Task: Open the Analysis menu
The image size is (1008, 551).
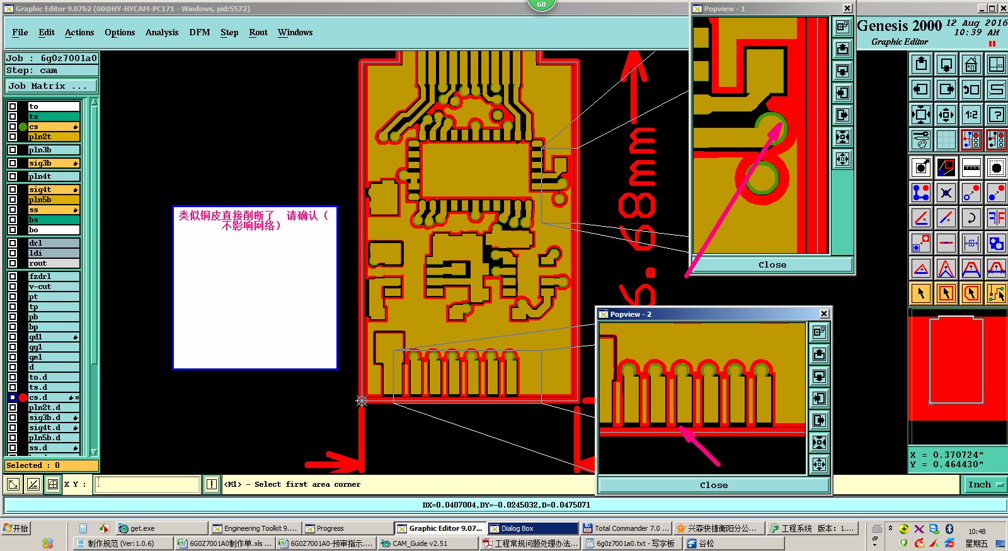Action: (162, 32)
